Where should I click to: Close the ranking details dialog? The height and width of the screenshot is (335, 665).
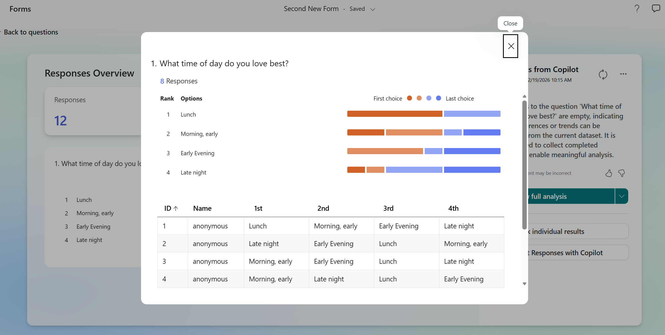(510, 46)
